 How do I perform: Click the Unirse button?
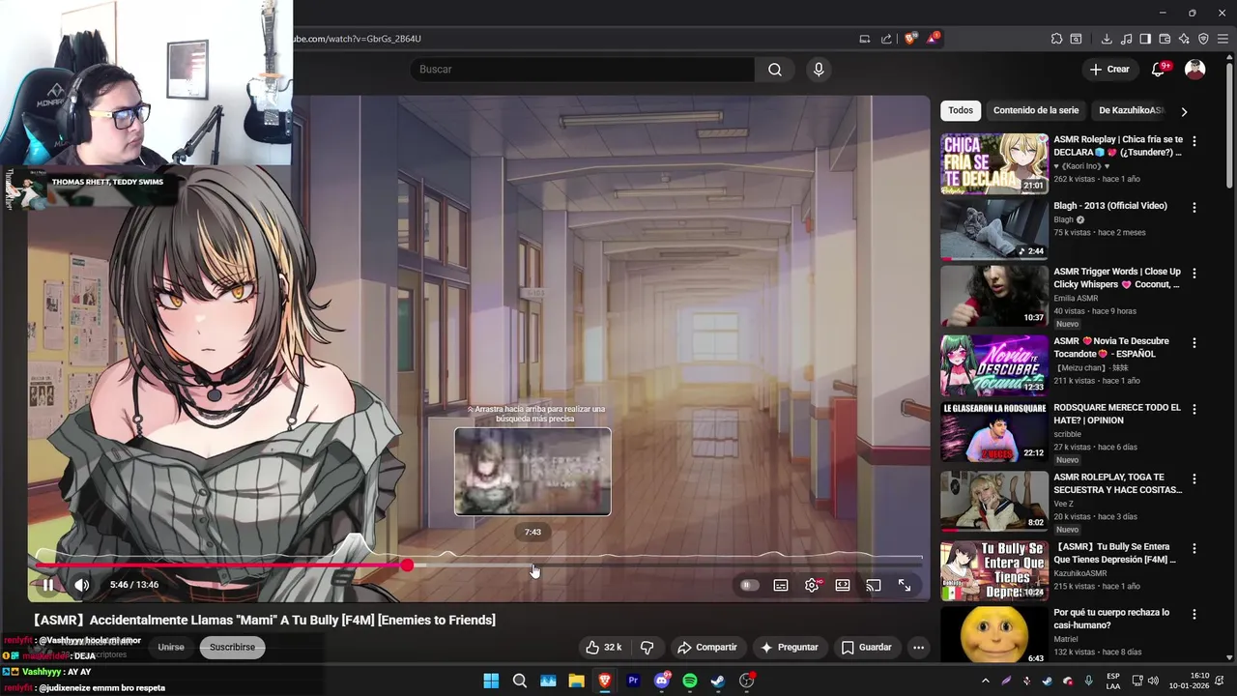[171, 648]
